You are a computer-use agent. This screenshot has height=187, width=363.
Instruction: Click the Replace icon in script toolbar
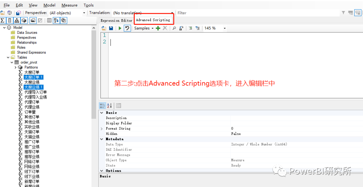pos(181,28)
